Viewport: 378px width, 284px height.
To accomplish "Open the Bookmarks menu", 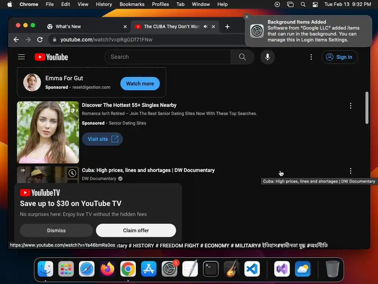I will 132,4.
